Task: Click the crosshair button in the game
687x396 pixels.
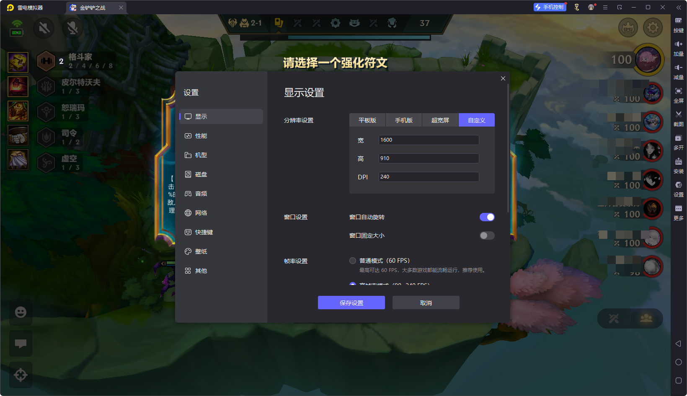Action: coord(21,375)
